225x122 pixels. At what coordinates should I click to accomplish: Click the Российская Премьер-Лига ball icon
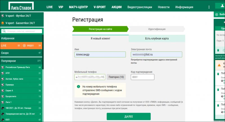point(3,67)
